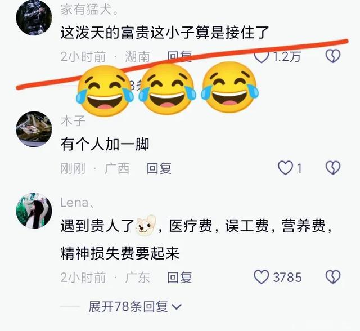This screenshot has width=360, height=331.
Task: Open username 木子 profile link
Action: [73, 121]
